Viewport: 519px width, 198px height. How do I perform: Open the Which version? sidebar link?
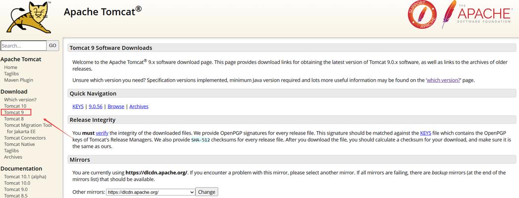pyautogui.click(x=20, y=99)
